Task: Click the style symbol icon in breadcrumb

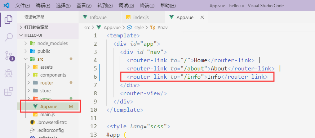Action: 130,27
